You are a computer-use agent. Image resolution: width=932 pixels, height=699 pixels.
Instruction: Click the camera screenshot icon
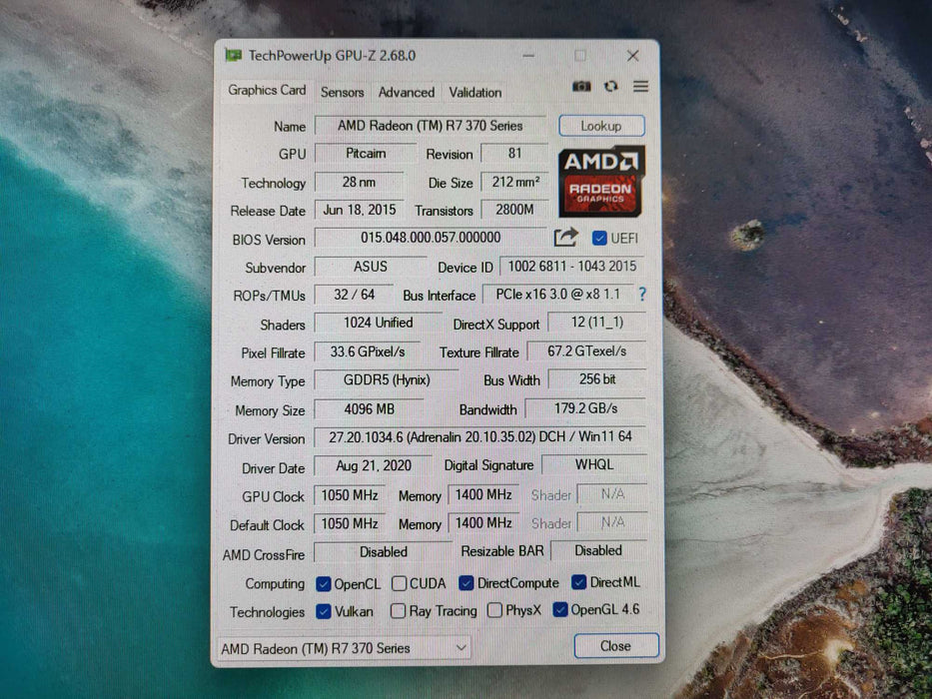click(x=582, y=87)
